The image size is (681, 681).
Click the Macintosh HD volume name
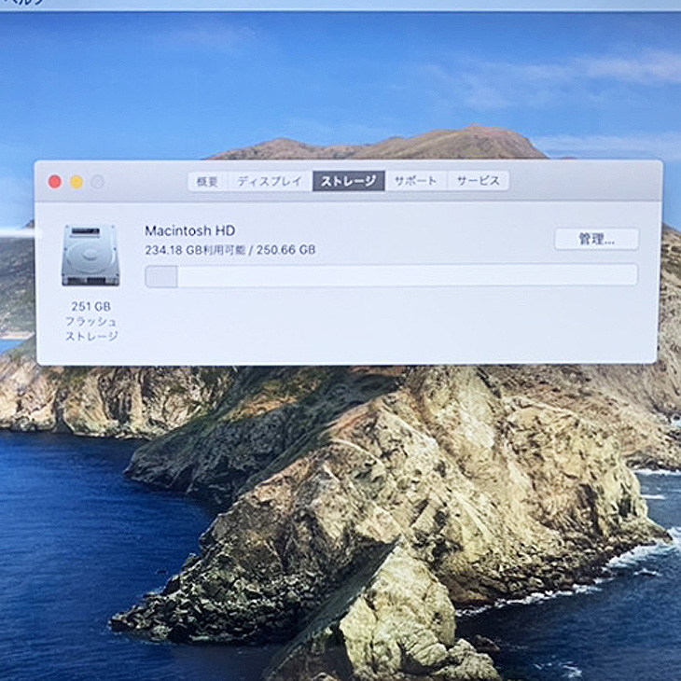click(x=189, y=230)
